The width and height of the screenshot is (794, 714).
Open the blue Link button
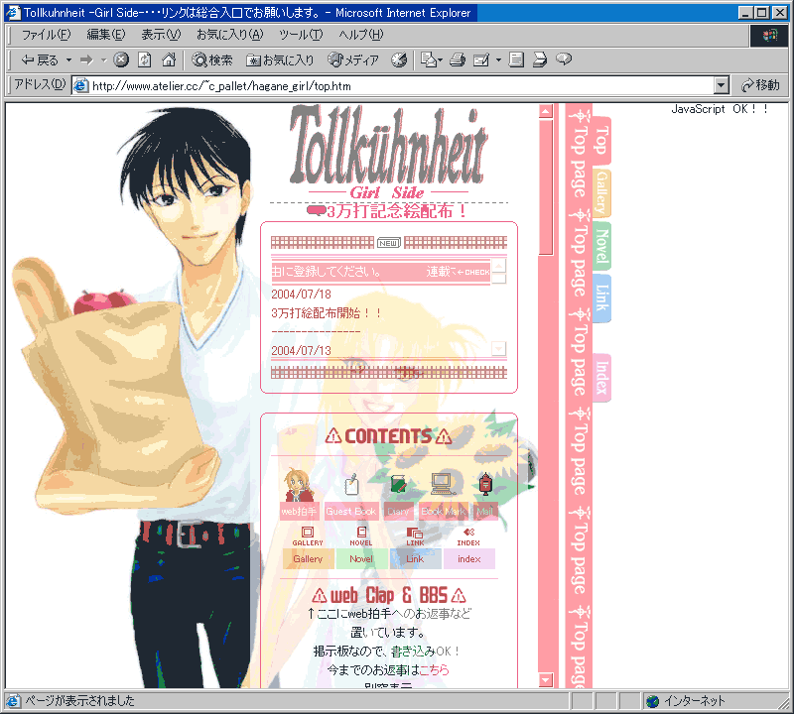coord(415,559)
